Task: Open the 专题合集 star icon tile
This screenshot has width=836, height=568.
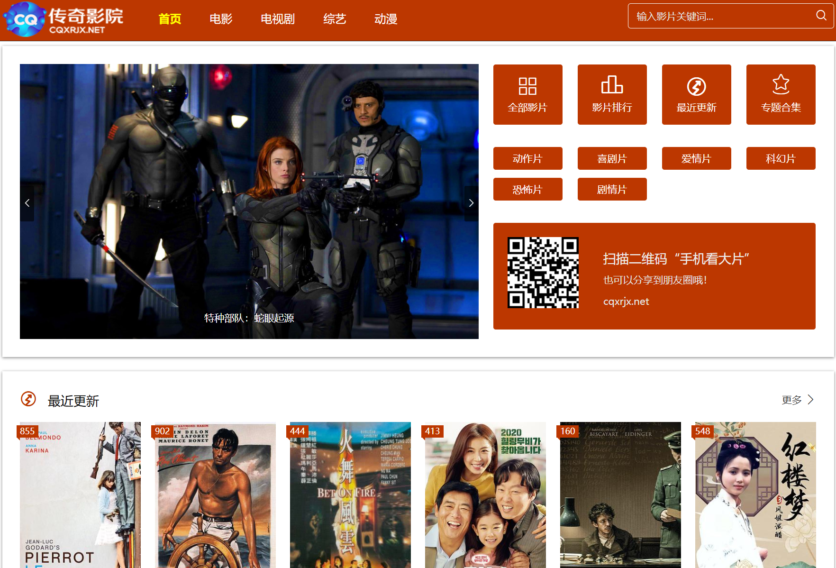Action: click(781, 94)
